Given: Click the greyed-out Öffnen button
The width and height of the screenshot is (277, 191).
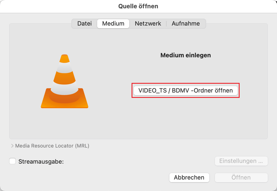Looking at the screenshot, I should [241, 177].
